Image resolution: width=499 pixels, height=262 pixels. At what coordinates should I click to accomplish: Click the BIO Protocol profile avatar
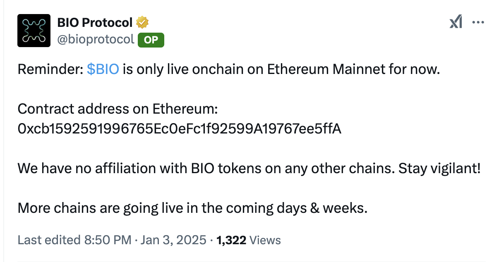pyautogui.click(x=34, y=30)
